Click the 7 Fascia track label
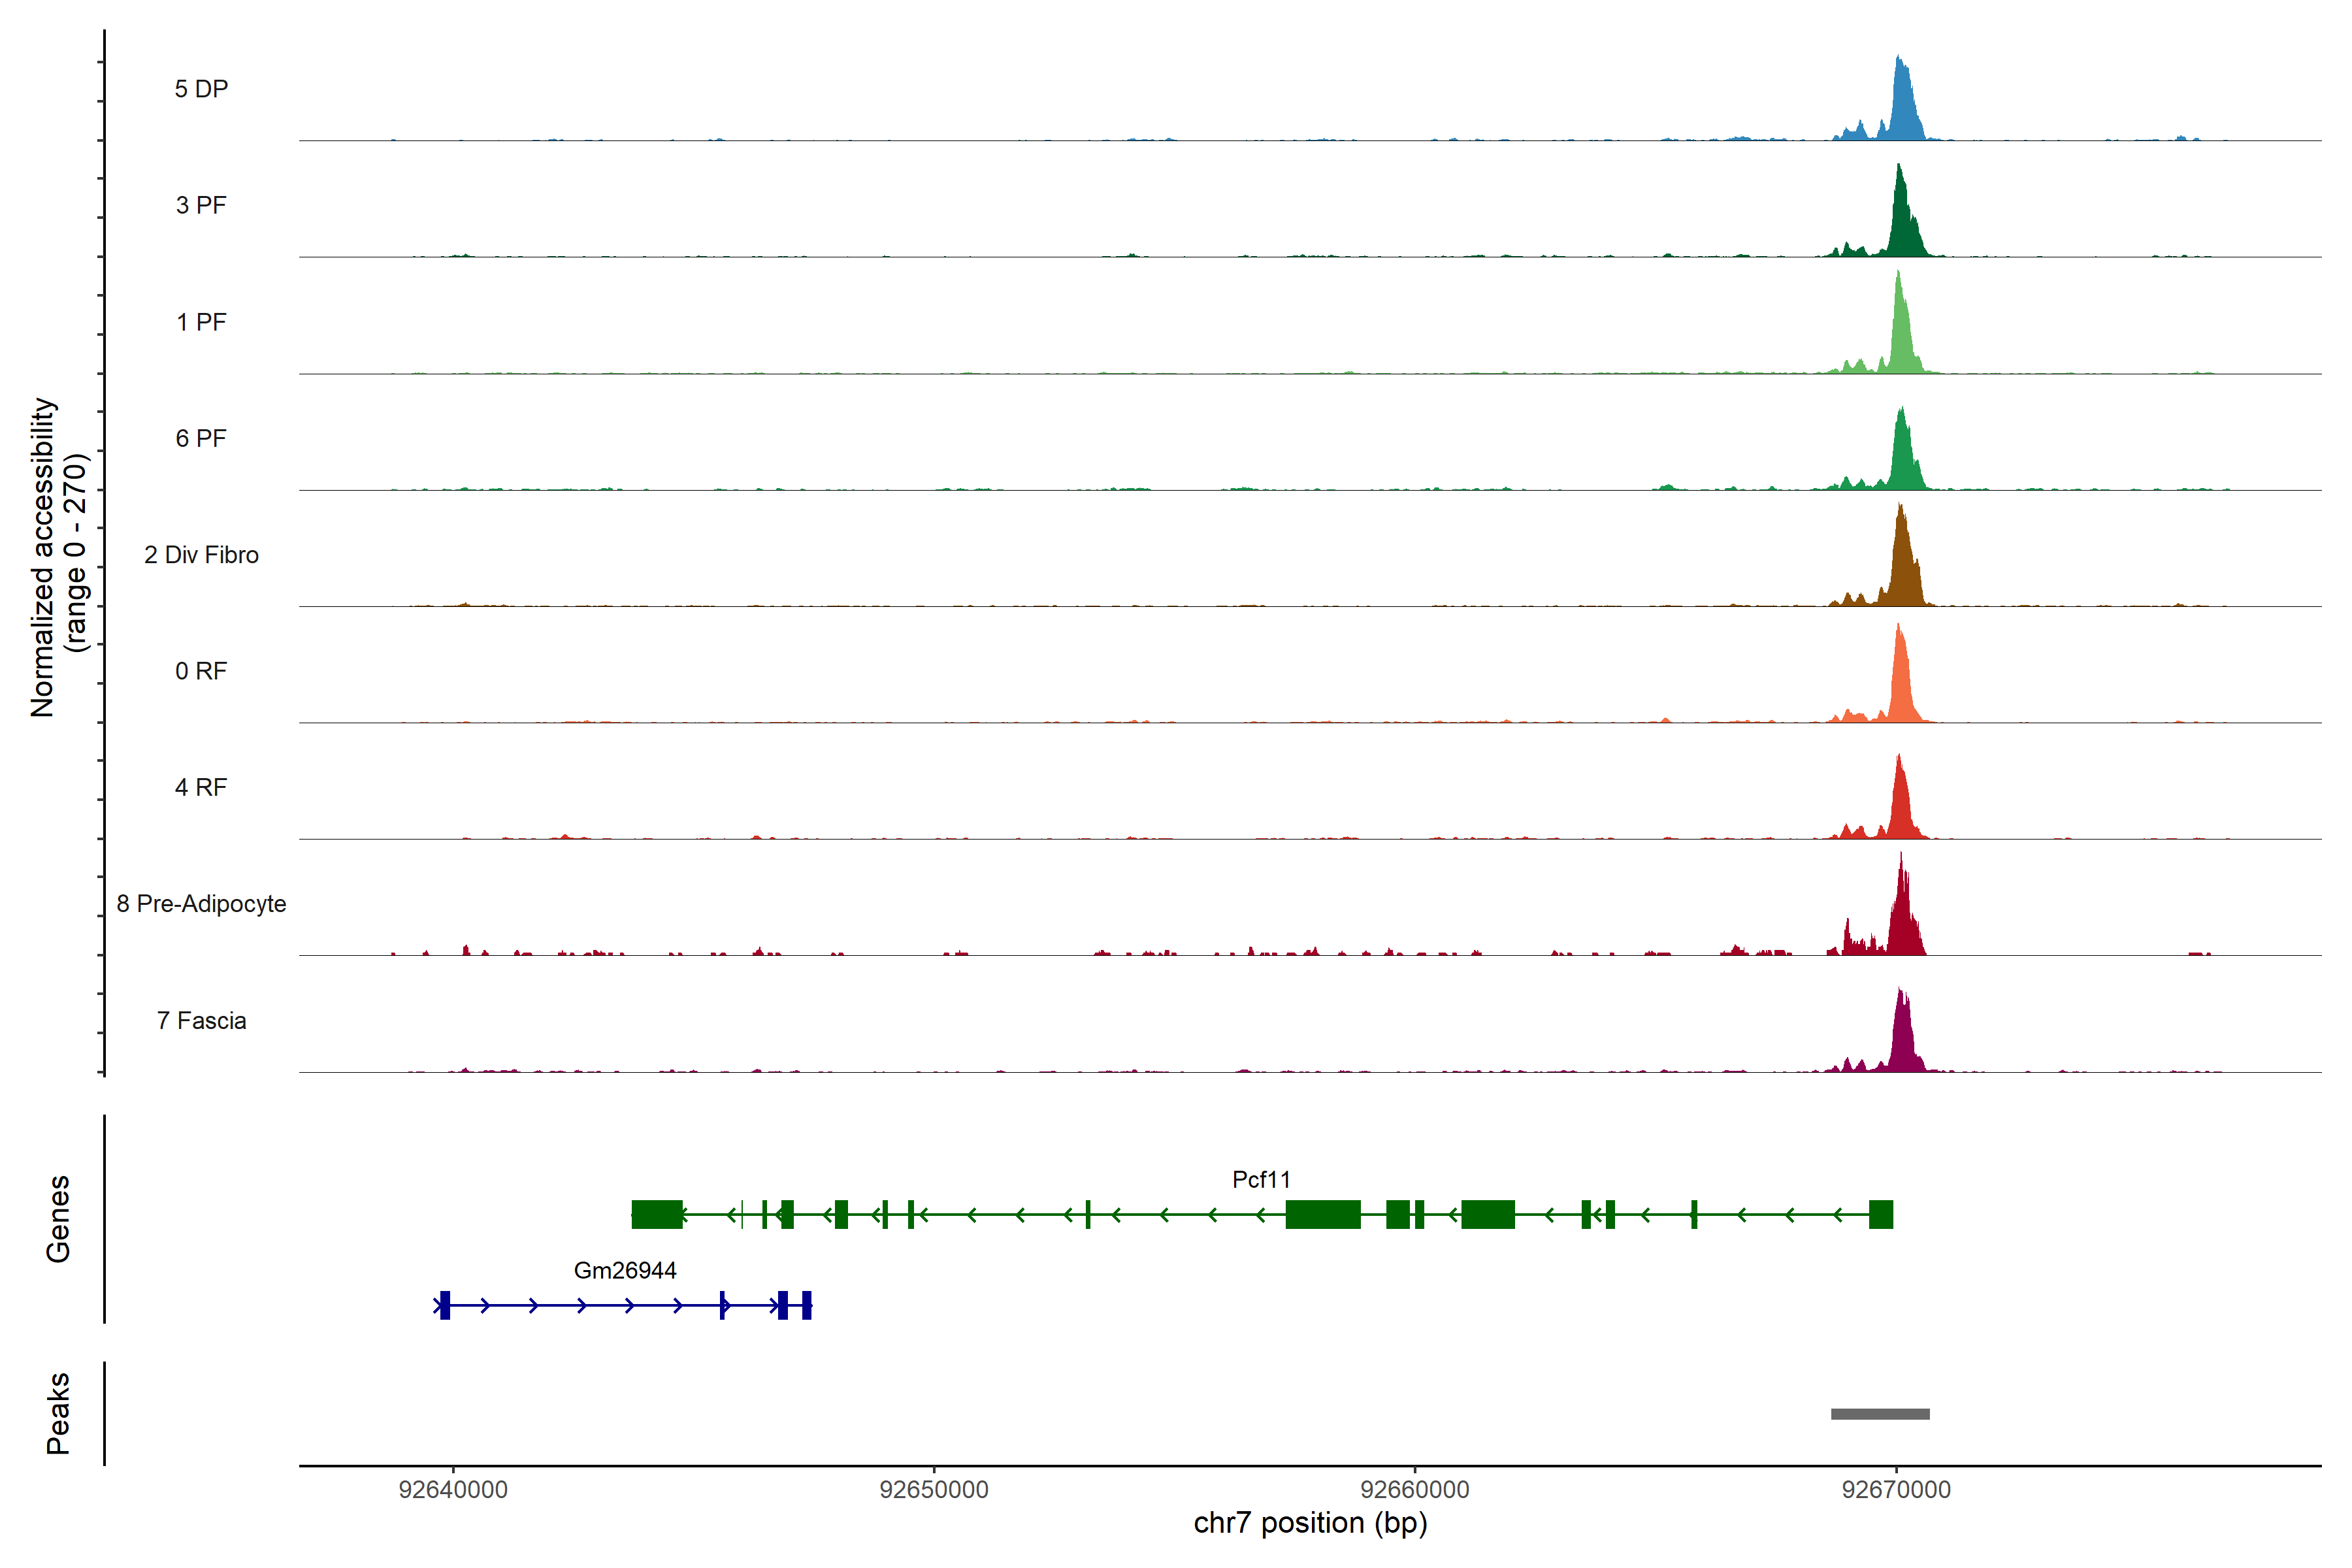The image size is (2352, 1568). [x=201, y=1021]
